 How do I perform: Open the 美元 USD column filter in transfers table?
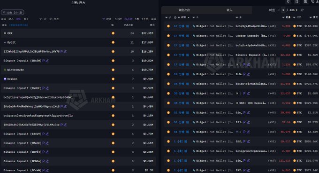click(x=311, y=17)
